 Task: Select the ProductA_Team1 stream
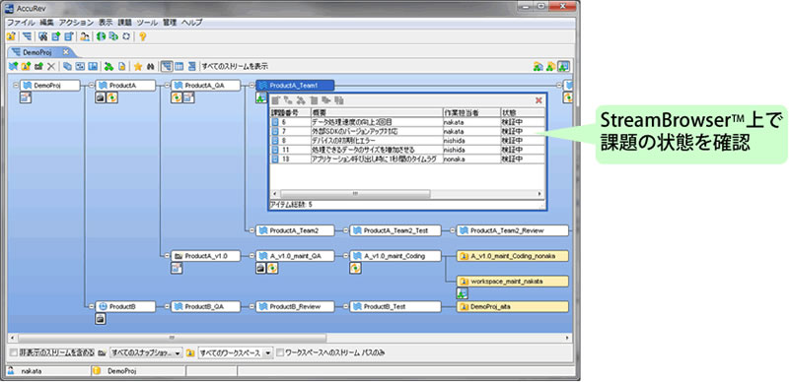pos(295,86)
